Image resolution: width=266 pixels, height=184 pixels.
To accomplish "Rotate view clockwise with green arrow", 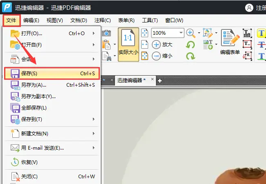I will [x=191, y=56].
